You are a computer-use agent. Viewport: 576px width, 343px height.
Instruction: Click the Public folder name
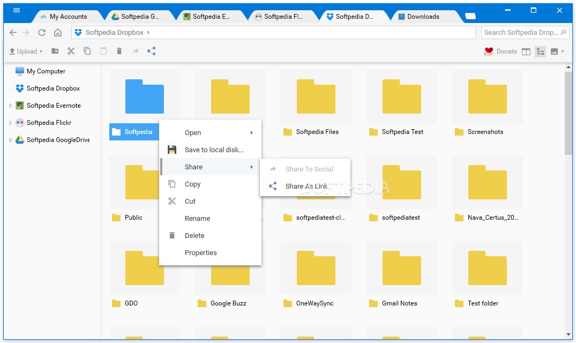(133, 218)
